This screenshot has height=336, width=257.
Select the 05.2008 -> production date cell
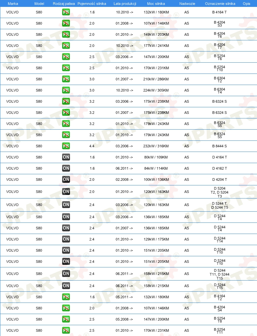tap(124, 319)
